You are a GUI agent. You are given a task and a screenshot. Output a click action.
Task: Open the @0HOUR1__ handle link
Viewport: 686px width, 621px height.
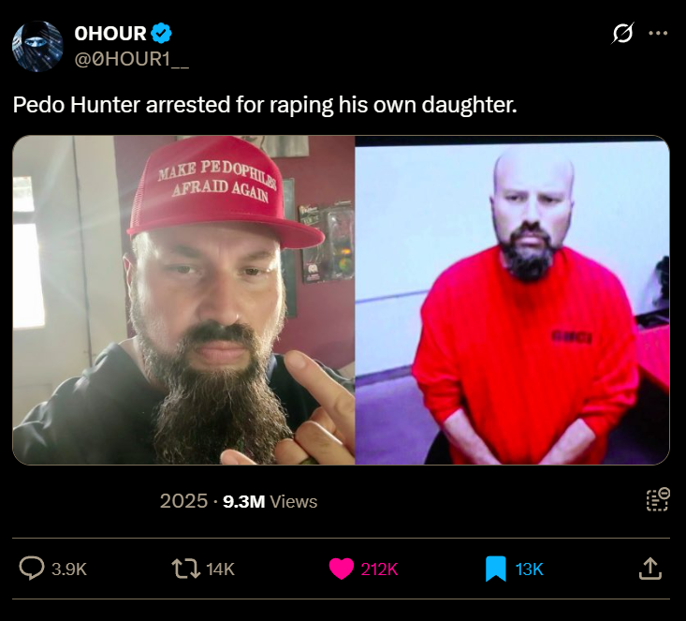coord(132,59)
